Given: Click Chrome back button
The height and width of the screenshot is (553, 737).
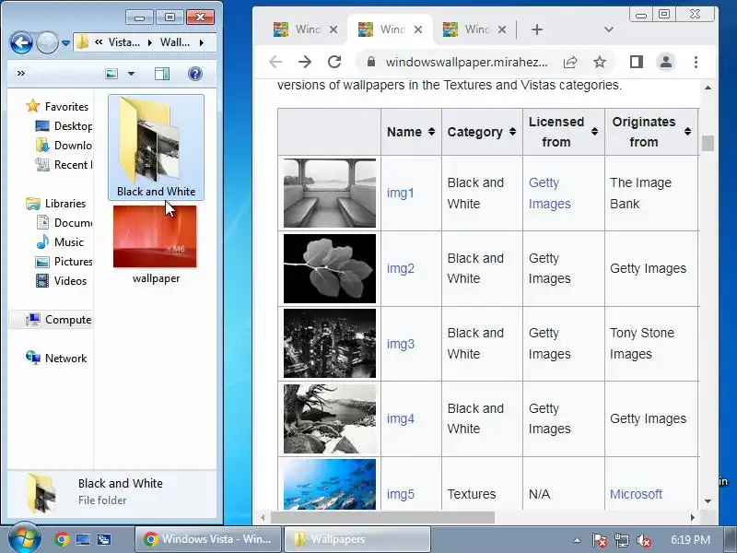Looking at the screenshot, I should [x=275, y=62].
